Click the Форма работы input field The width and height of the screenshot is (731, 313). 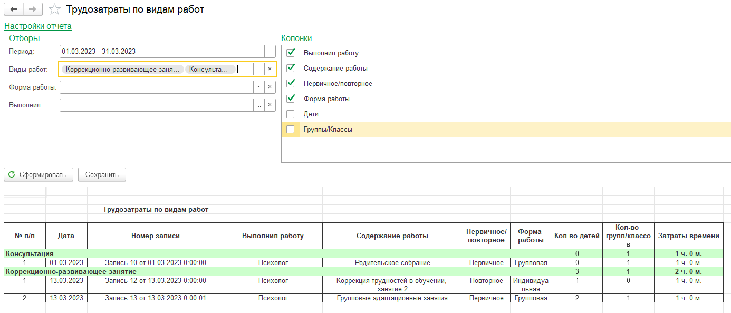(x=157, y=87)
